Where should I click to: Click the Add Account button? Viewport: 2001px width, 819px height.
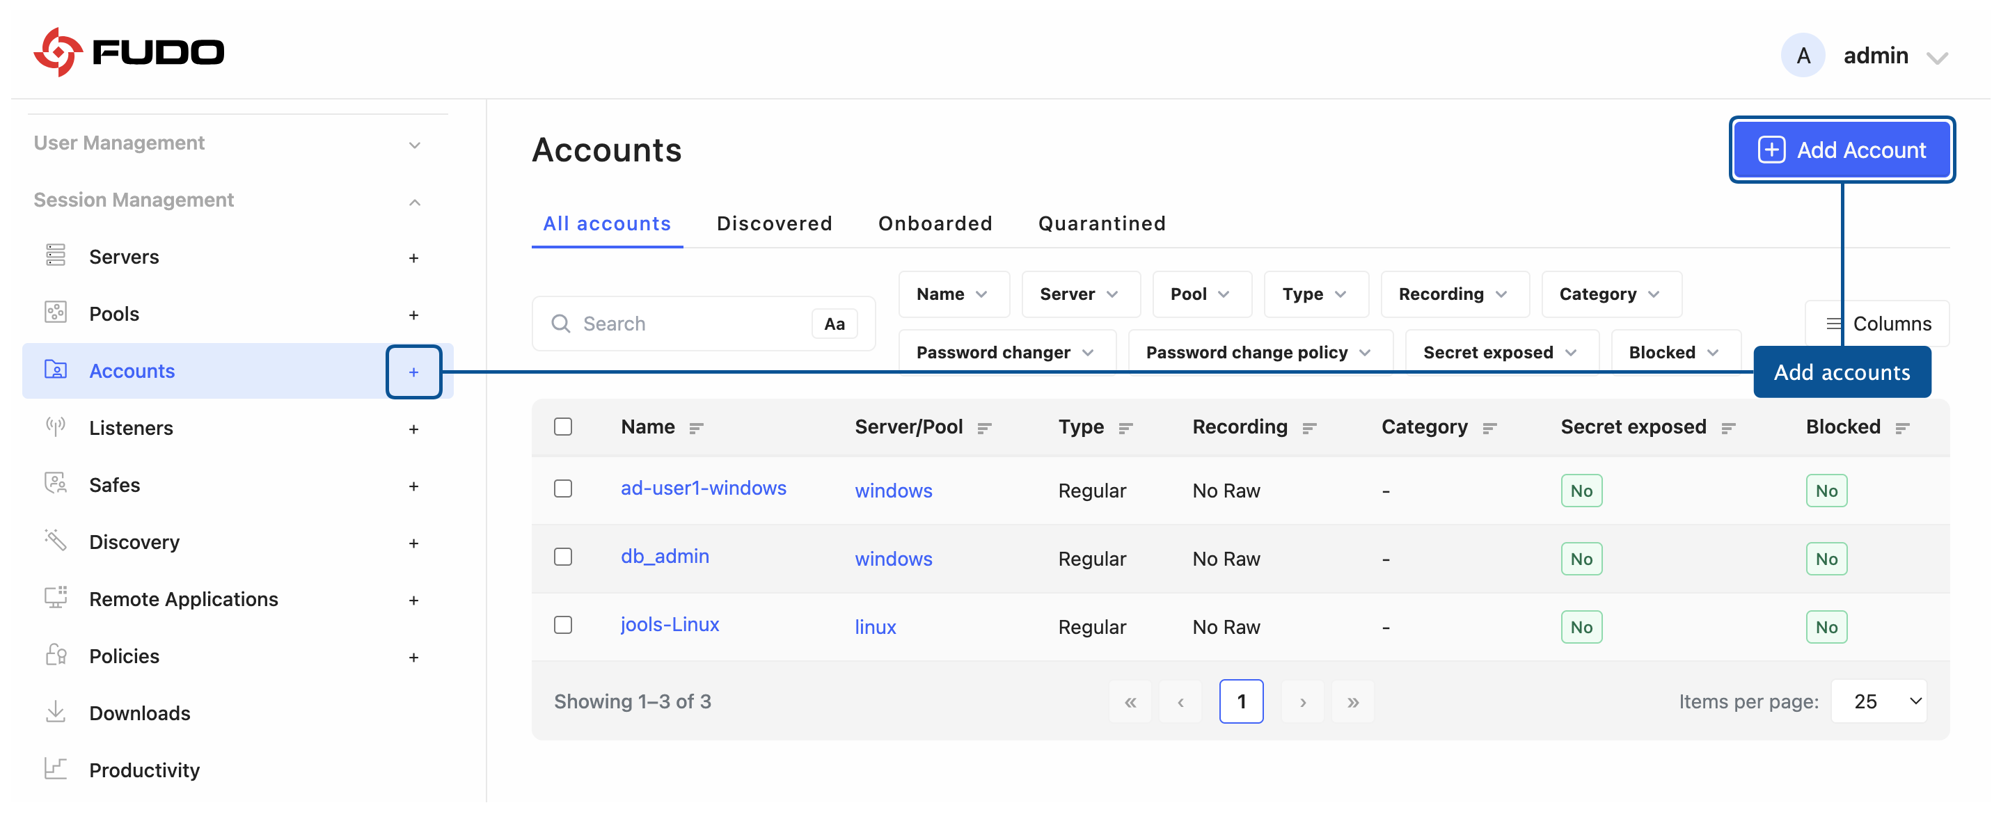tap(1841, 150)
